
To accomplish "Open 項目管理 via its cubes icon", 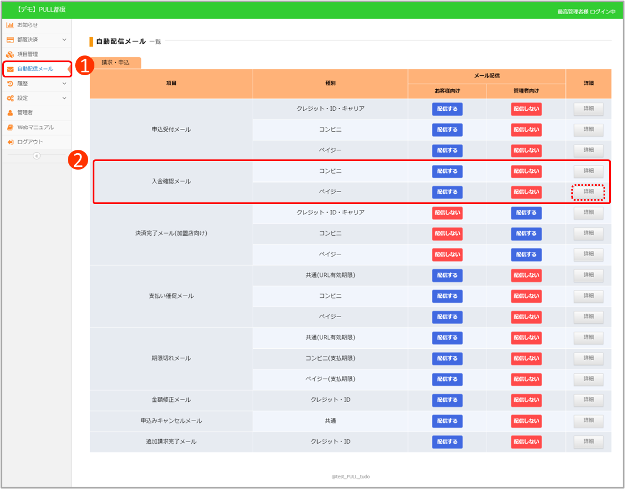I will coord(10,55).
